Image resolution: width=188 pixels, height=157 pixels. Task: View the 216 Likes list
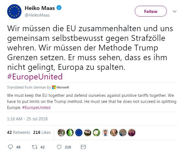[x=42, y=132]
